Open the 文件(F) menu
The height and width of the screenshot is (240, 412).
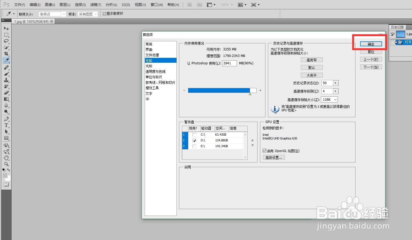point(19,5)
